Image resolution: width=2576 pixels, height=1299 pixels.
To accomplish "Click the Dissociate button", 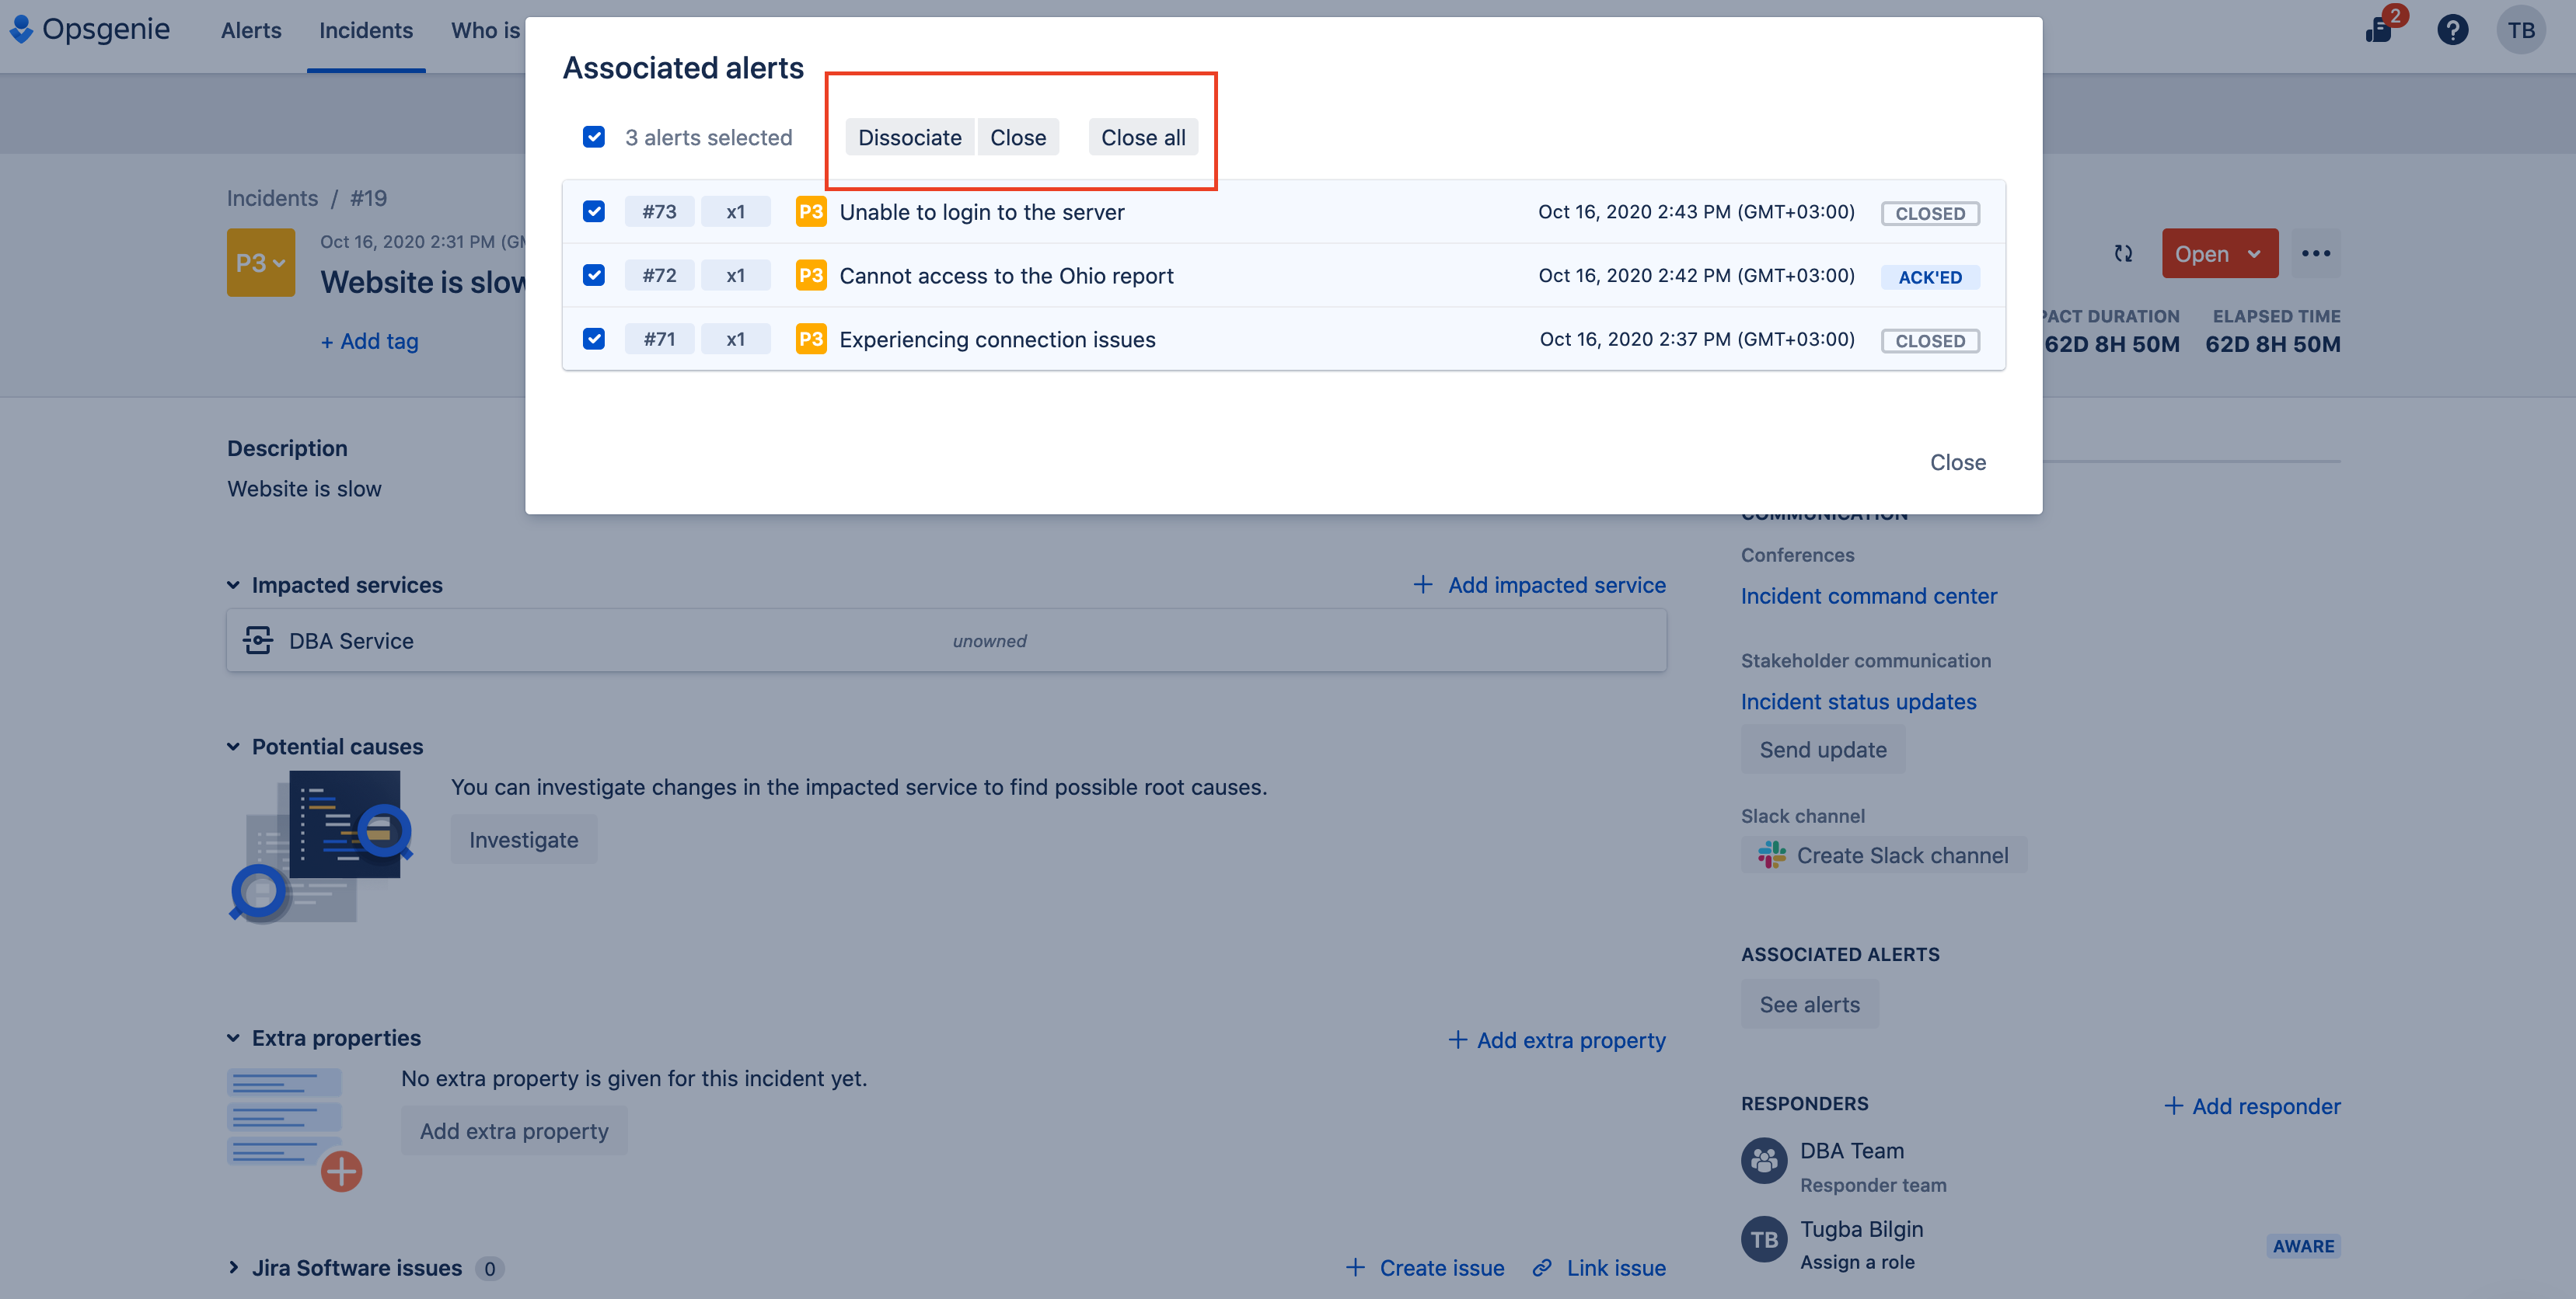I will coord(909,137).
